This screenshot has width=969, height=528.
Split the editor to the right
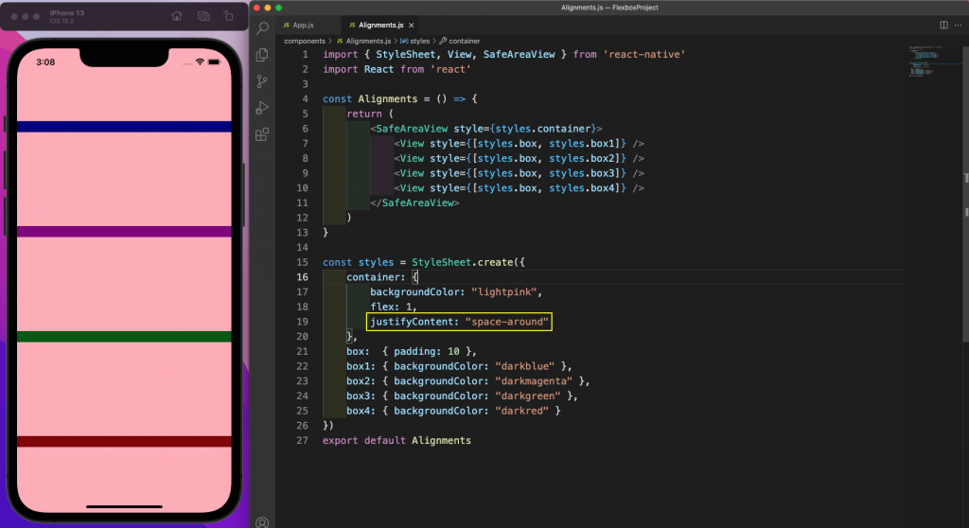click(x=943, y=25)
